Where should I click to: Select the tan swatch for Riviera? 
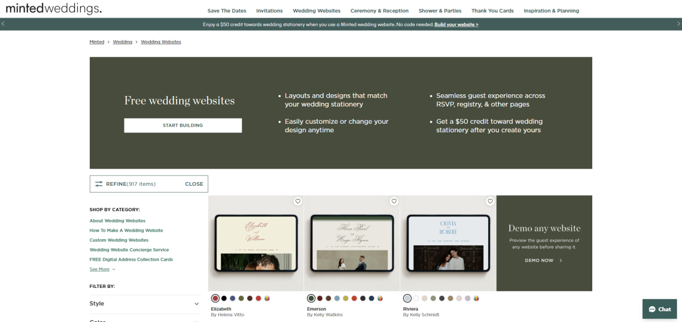pyautogui.click(x=451, y=298)
